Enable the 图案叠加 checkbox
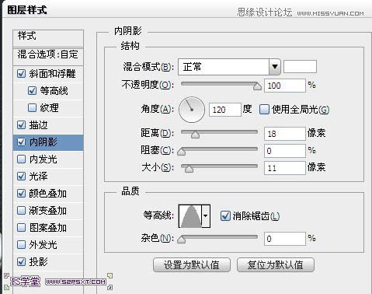Screen dimensions: 372x294 point(21,228)
